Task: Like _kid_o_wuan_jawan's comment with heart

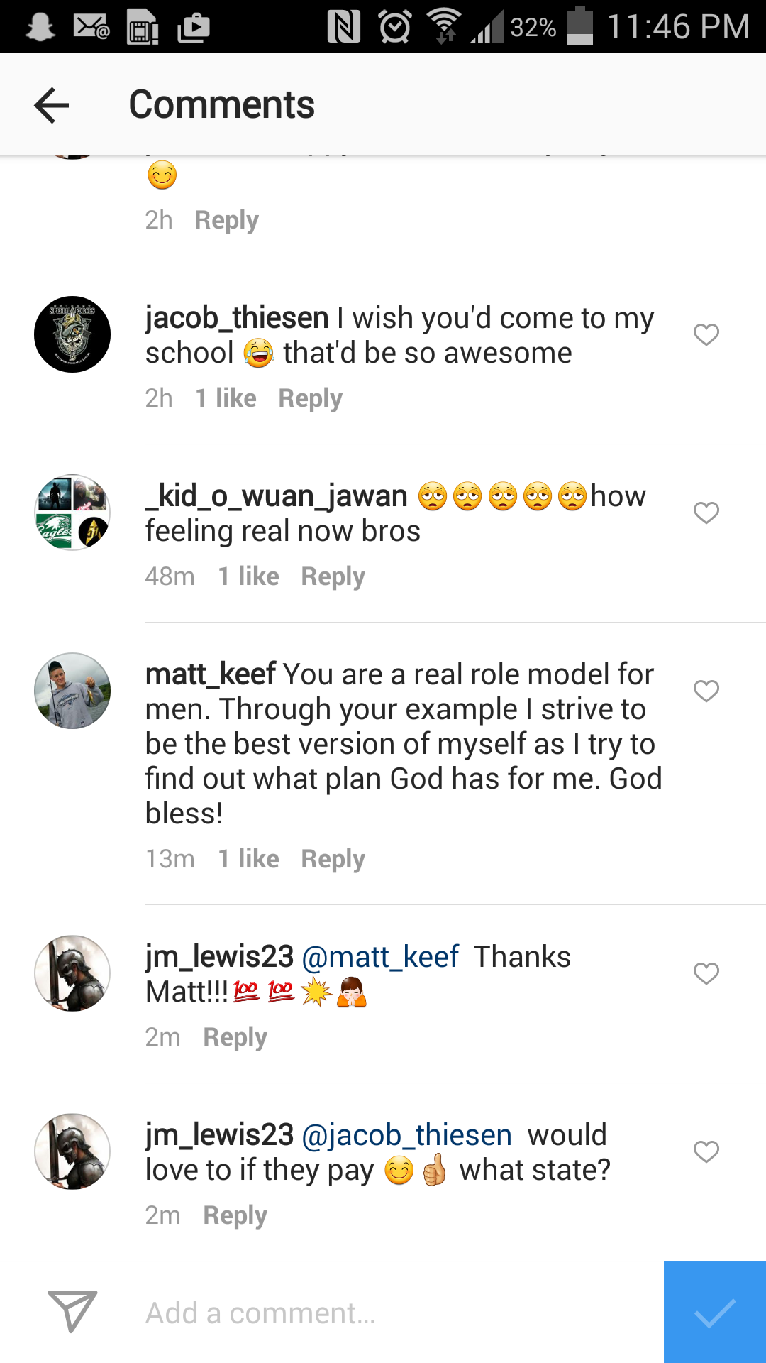Action: [706, 513]
